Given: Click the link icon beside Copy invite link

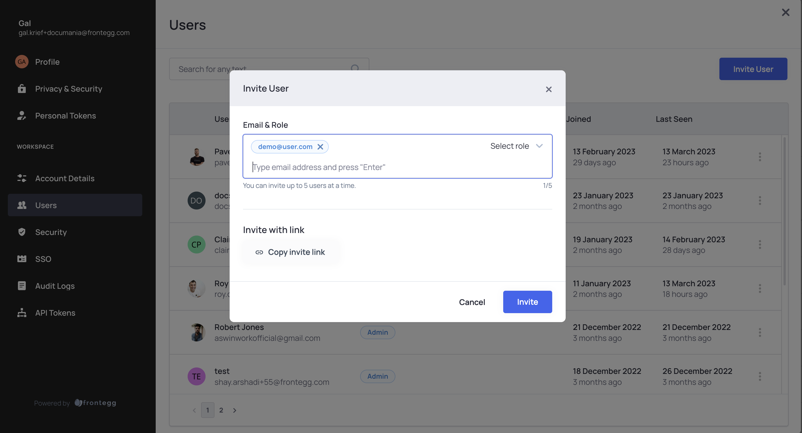Looking at the screenshot, I should point(259,252).
